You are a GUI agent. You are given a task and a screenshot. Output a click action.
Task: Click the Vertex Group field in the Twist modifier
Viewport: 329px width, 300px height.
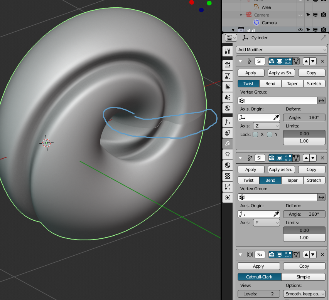pyautogui.click(x=278, y=101)
